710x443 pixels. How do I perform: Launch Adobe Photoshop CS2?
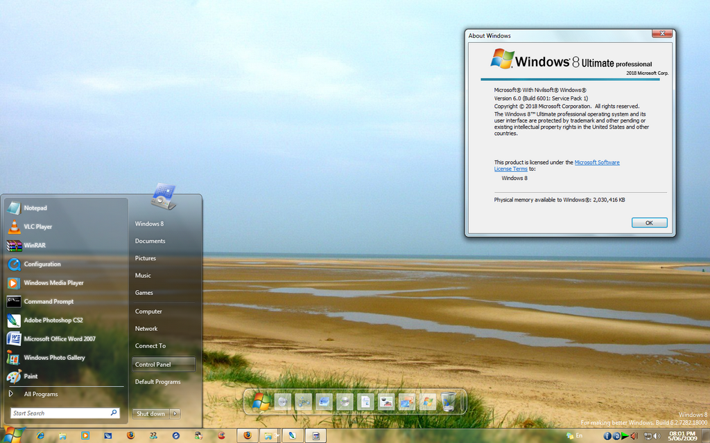click(65, 320)
